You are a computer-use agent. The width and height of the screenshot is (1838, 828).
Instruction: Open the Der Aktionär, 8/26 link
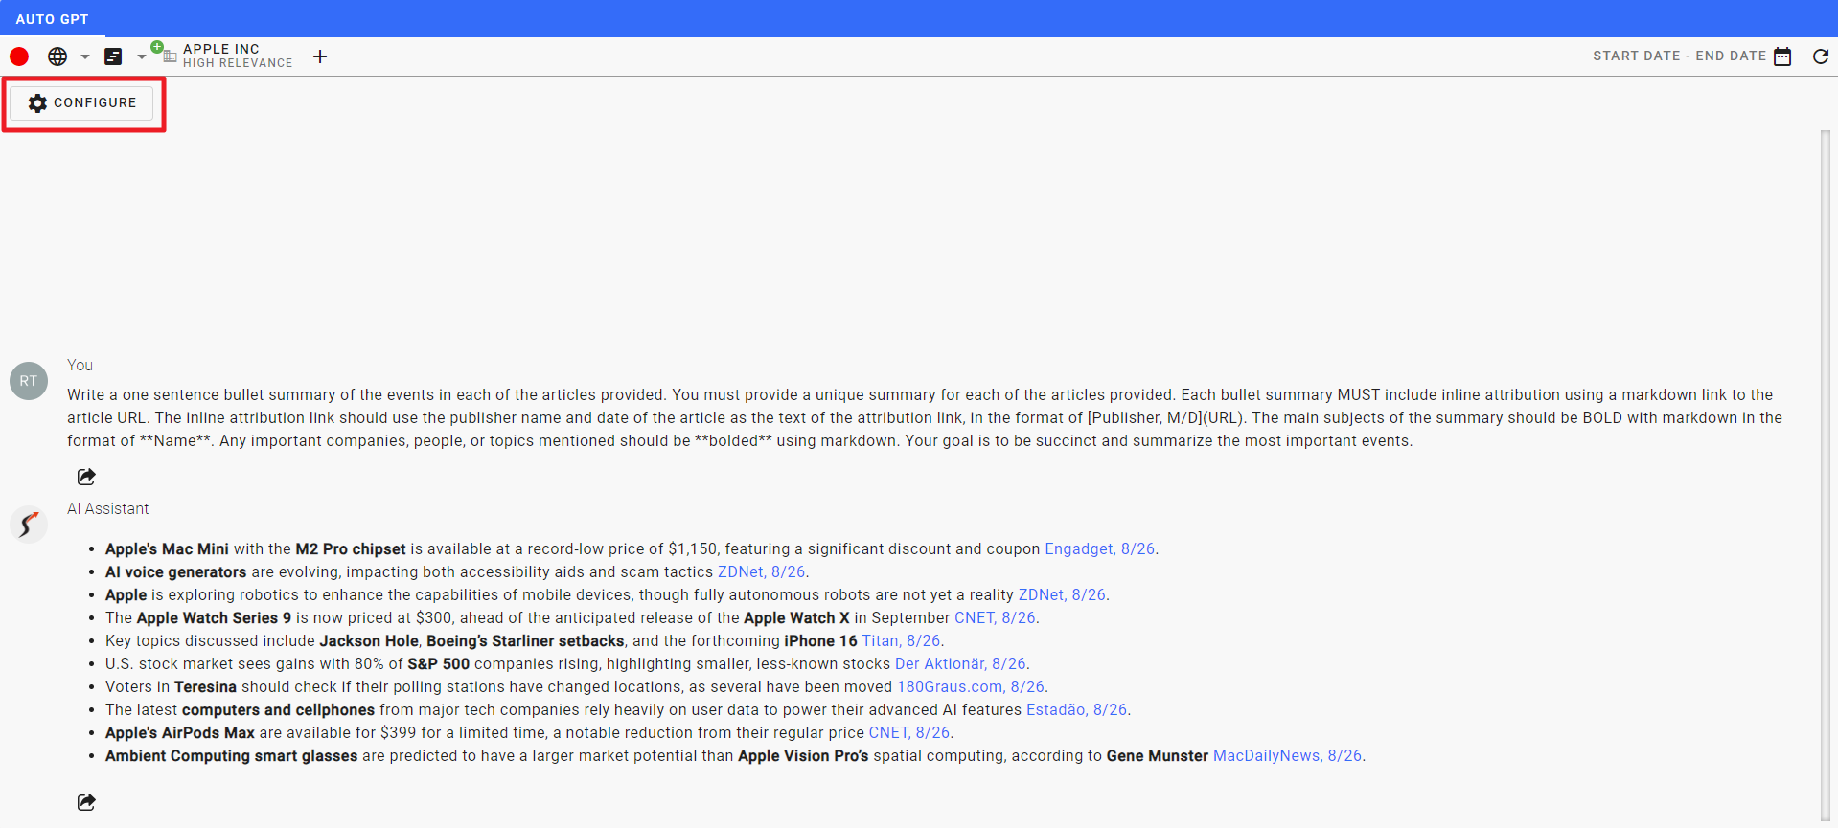tap(960, 663)
